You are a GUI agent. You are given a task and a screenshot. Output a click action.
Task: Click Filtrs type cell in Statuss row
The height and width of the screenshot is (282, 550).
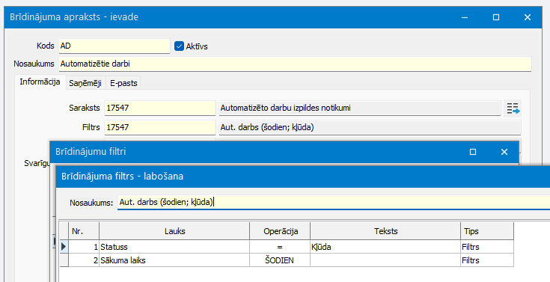tap(487, 247)
